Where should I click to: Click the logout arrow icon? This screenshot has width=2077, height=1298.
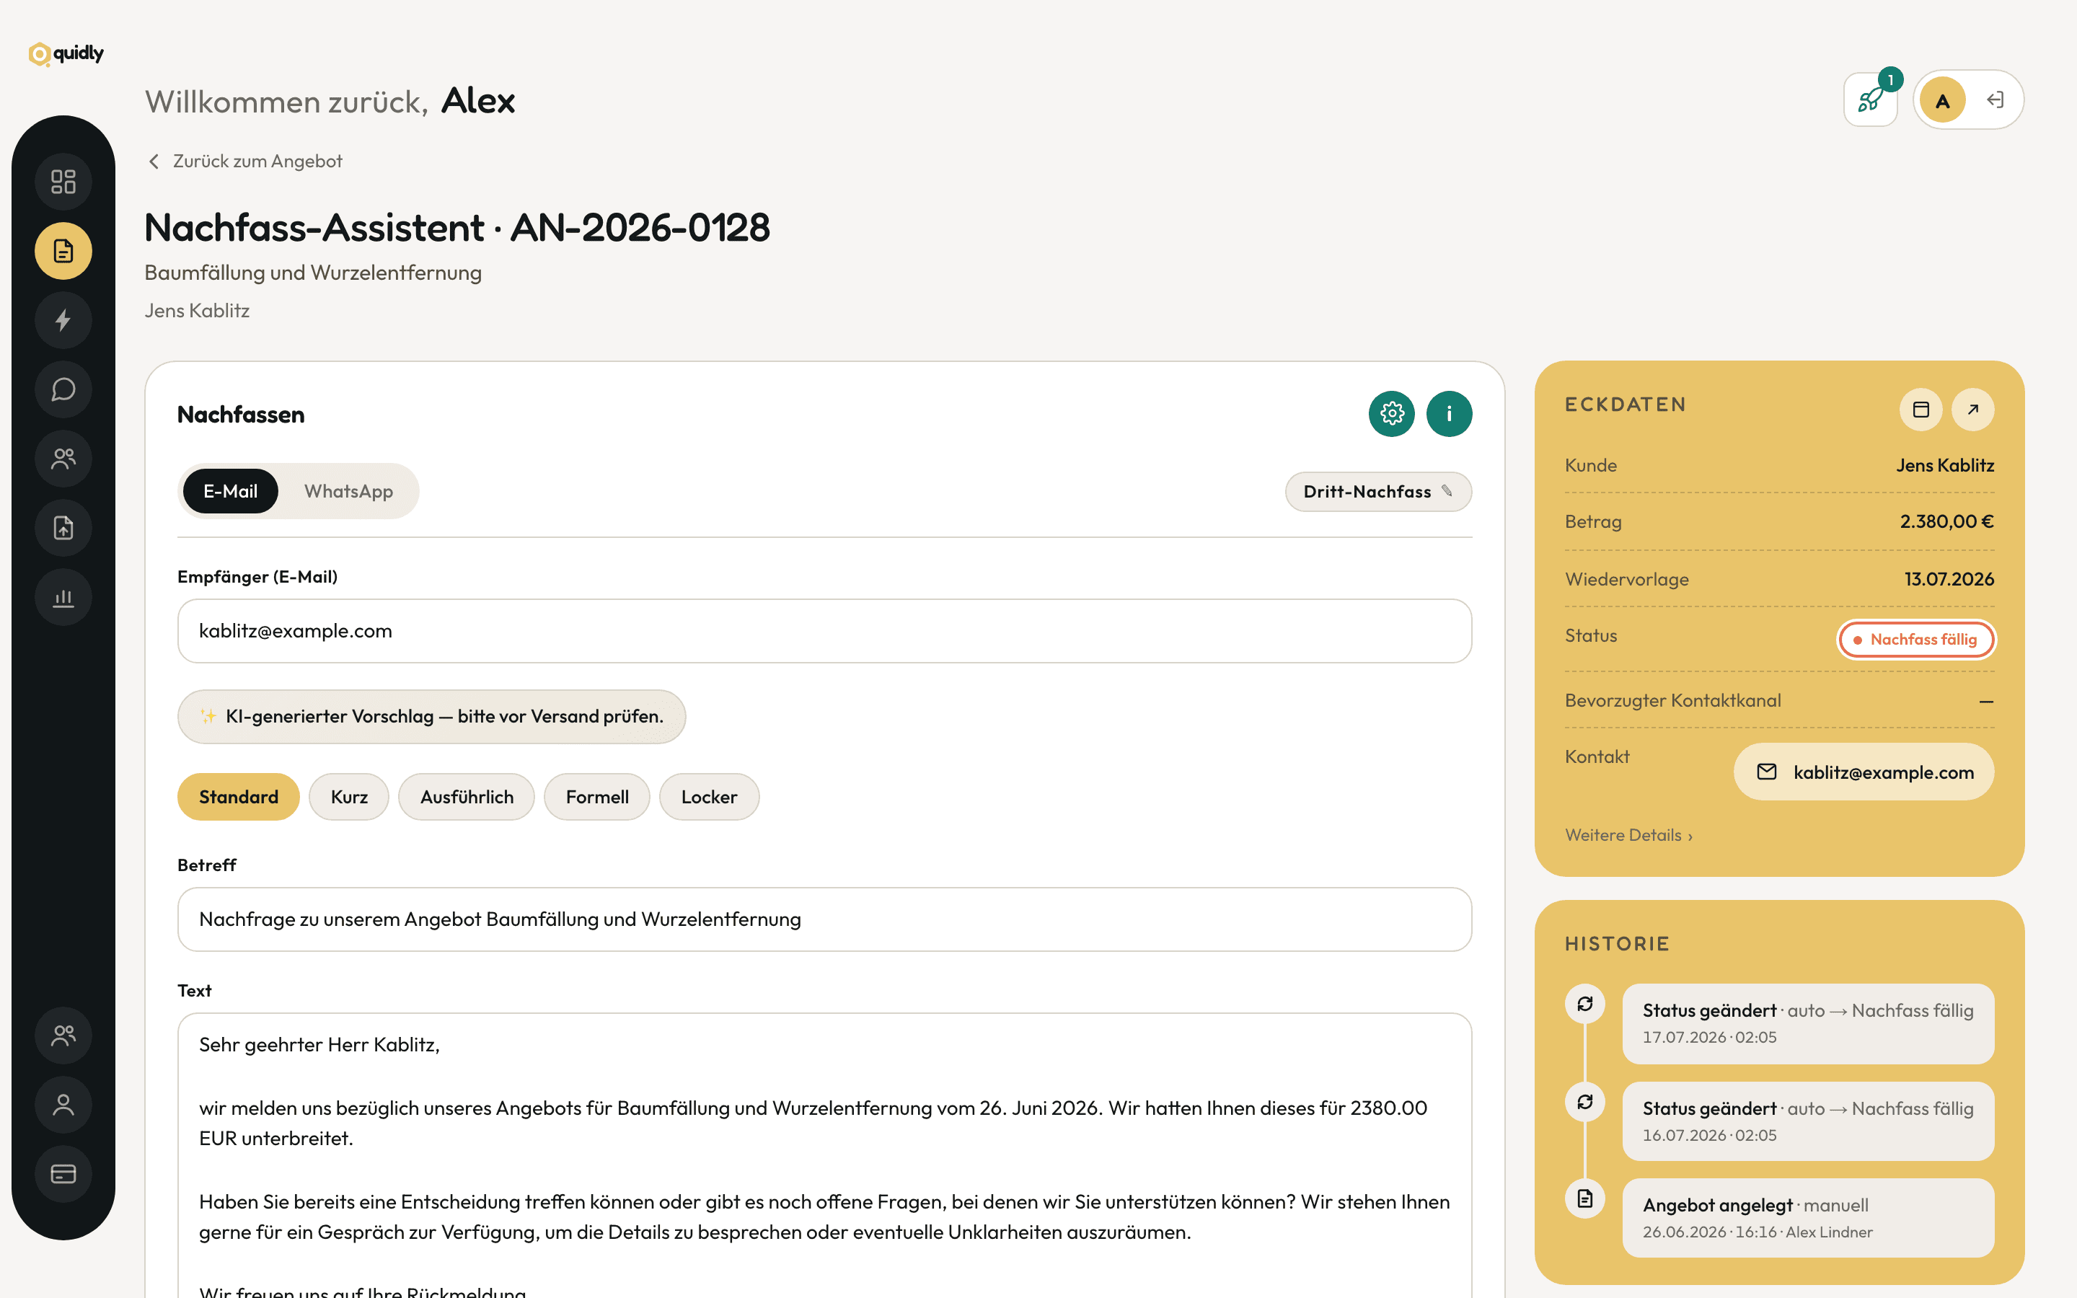coord(1996,100)
